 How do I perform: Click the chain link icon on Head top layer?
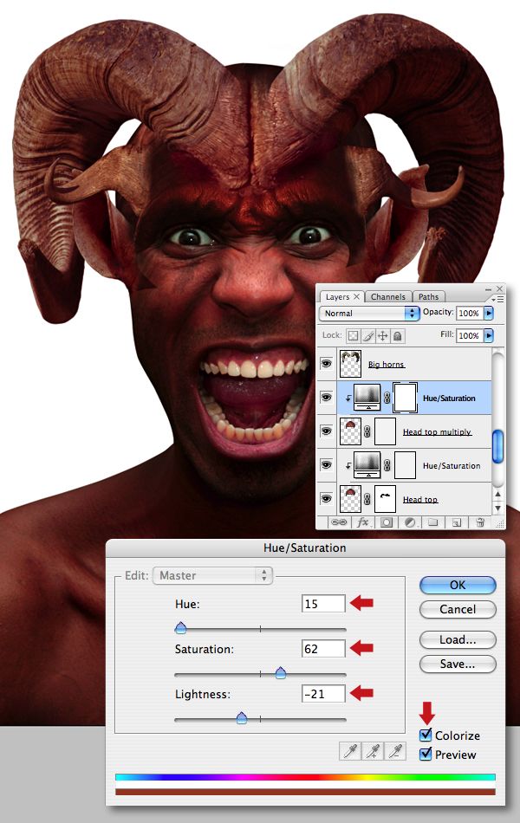(x=367, y=499)
